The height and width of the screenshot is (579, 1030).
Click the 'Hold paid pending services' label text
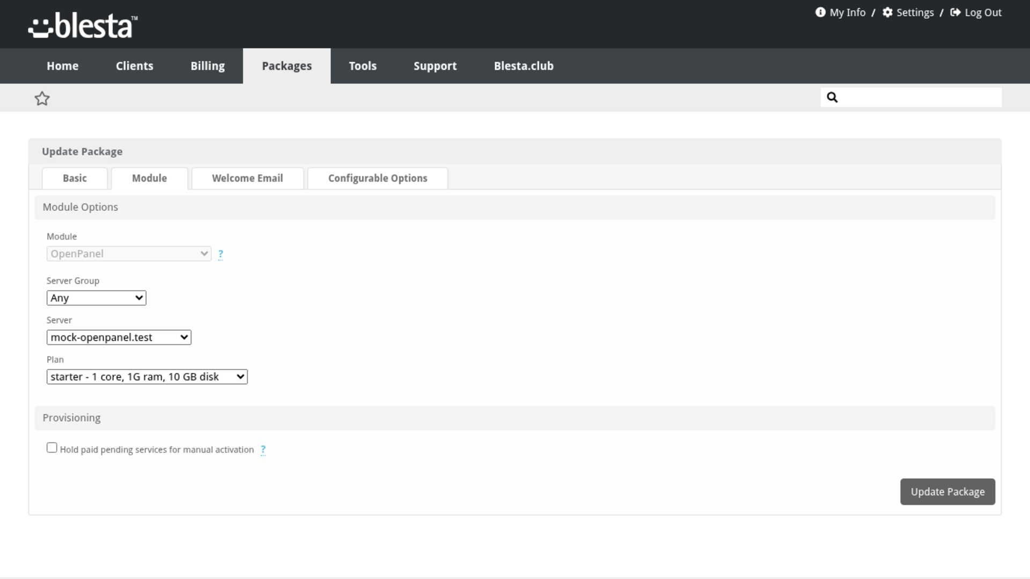click(x=157, y=450)
